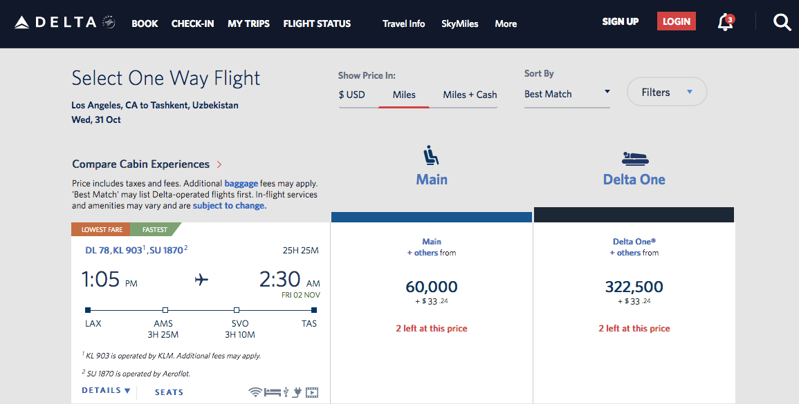
Task: Open the FLIGHT STATUS menu
Action: click(317, 23)
